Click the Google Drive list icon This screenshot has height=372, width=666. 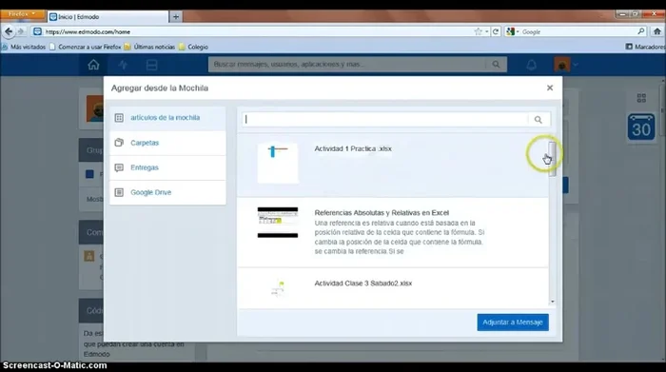click(119, 192)
